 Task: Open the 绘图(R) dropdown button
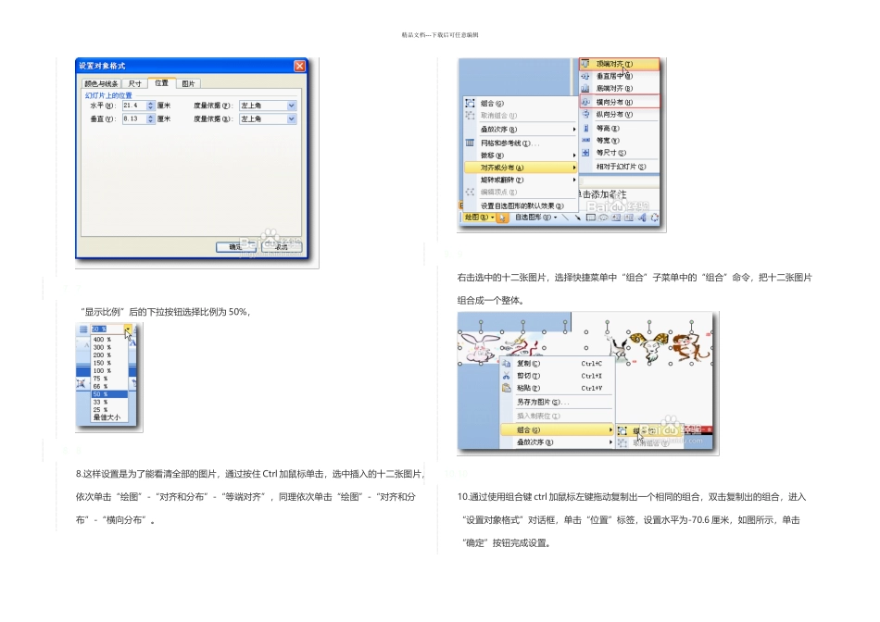(479, 218)
